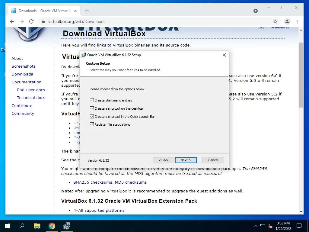Open Windows taskbar search
309x232 pixels.
[x=22, y=226]
